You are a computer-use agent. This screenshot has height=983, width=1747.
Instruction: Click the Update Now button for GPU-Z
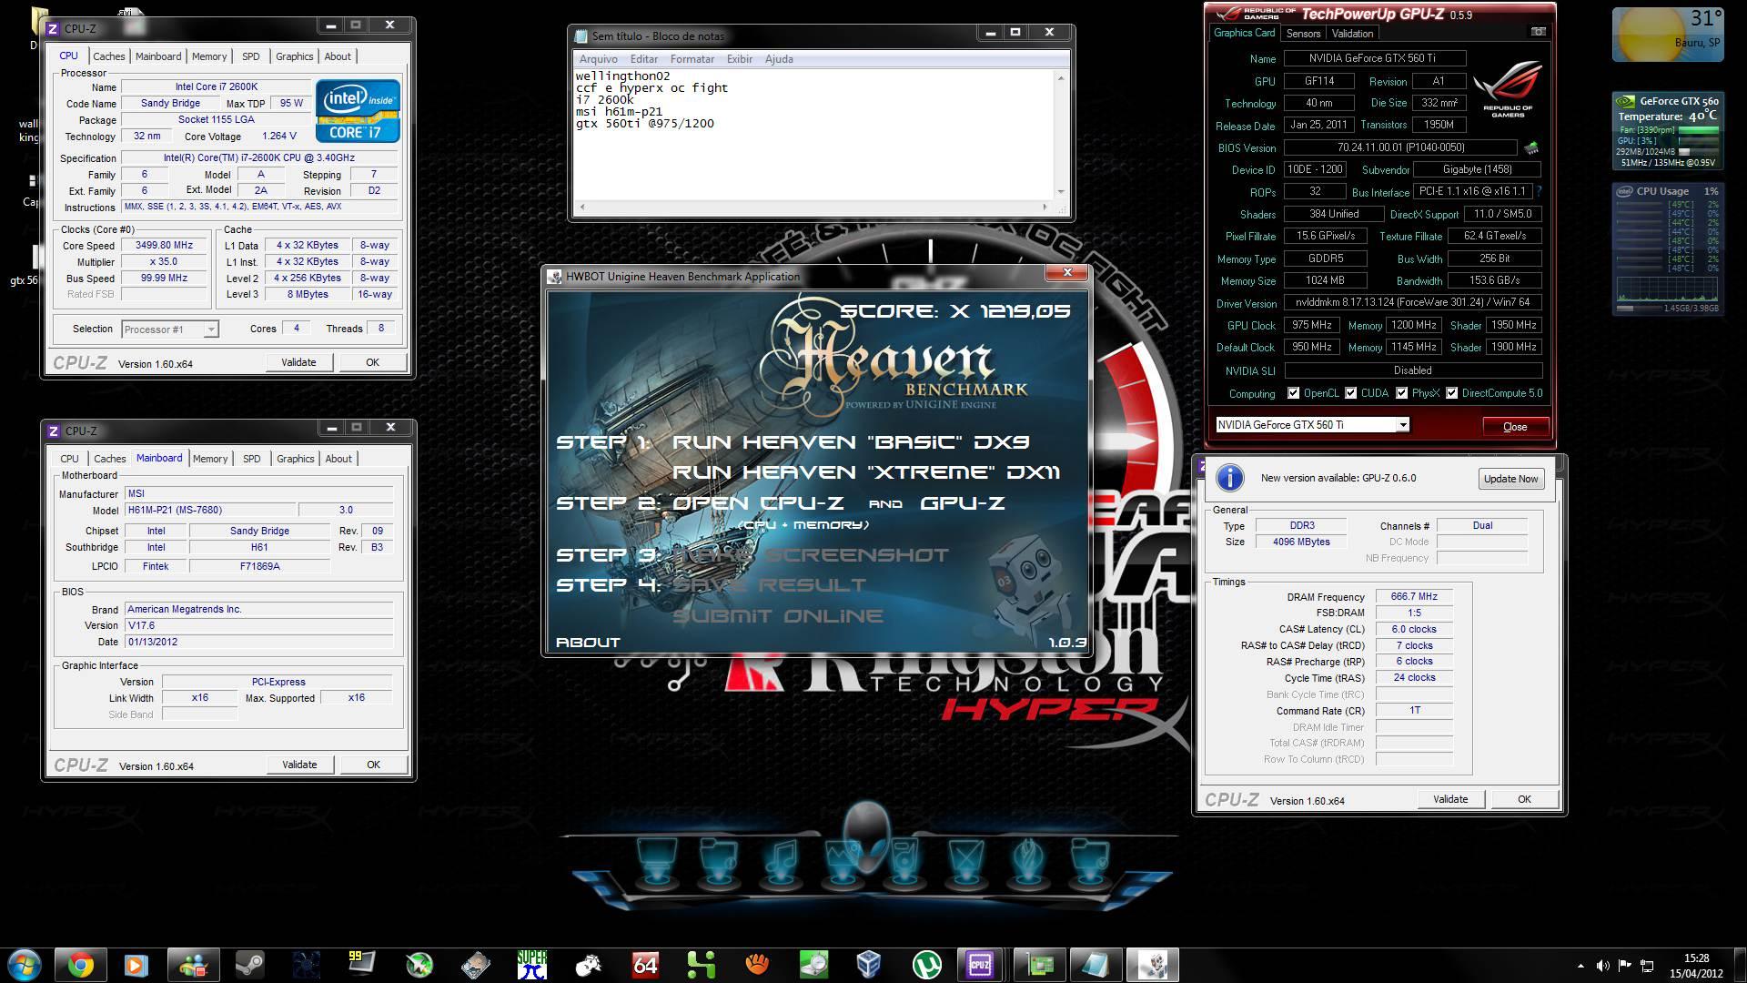(x=1510, y=479)
